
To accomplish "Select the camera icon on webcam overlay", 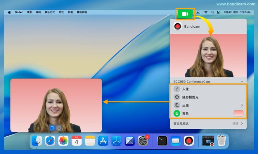I will pos(59,128).
